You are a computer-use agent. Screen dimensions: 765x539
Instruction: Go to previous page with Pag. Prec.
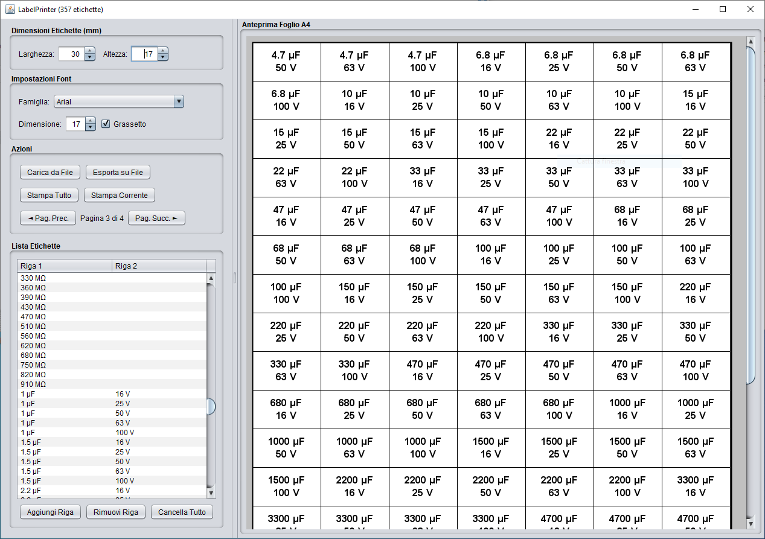click(x=48, y=218)
